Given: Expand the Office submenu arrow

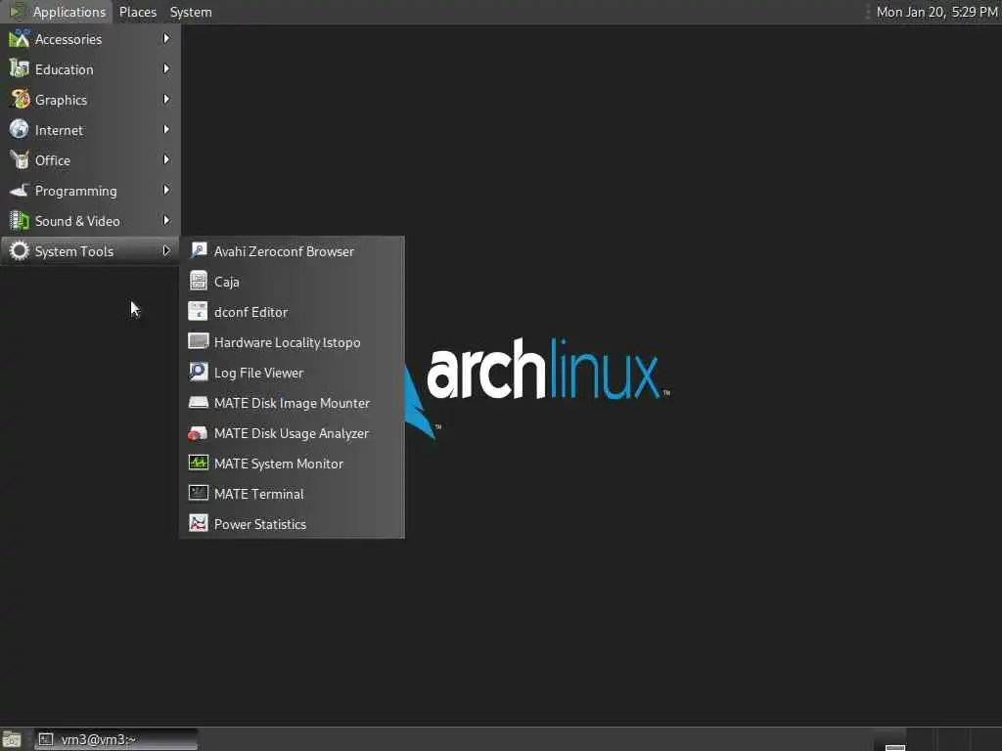Looking at the screenshot, I should (166, 159).
